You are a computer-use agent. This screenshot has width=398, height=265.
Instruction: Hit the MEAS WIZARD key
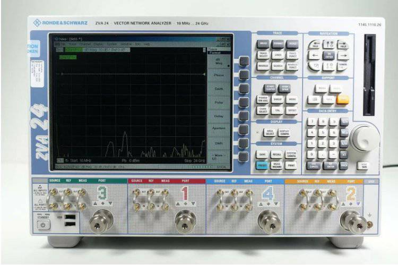276,165
